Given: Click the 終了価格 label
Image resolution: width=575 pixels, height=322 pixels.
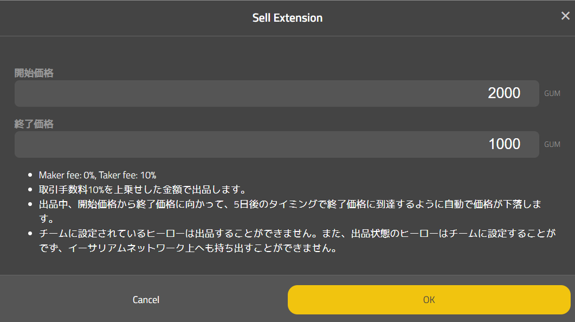Looking at the screenshot, I should (x=34, y=124).
